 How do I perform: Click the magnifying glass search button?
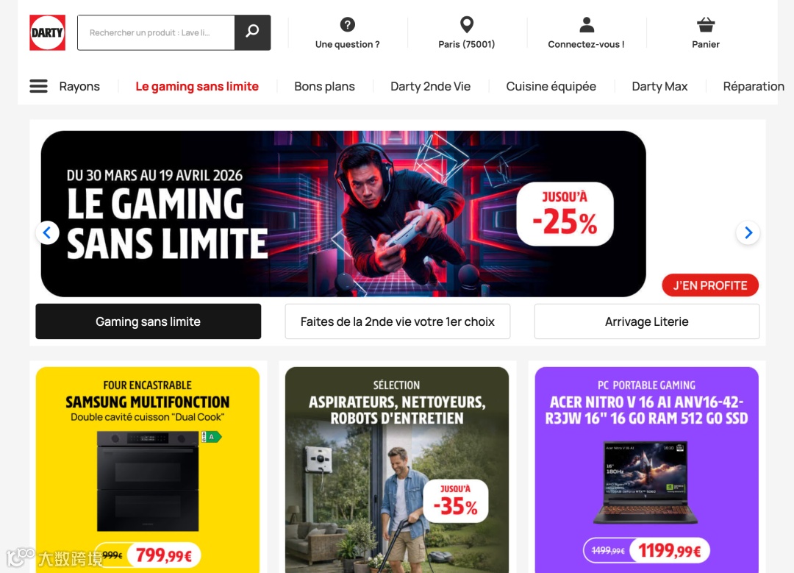coord(252,32)
